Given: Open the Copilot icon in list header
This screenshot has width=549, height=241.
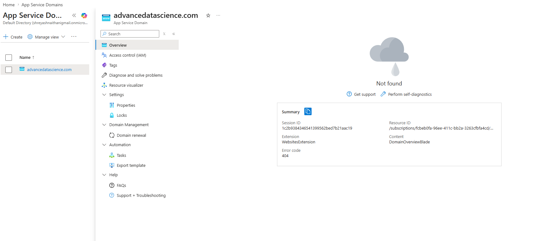Looking at the screenshot, I should pos(84,15).
